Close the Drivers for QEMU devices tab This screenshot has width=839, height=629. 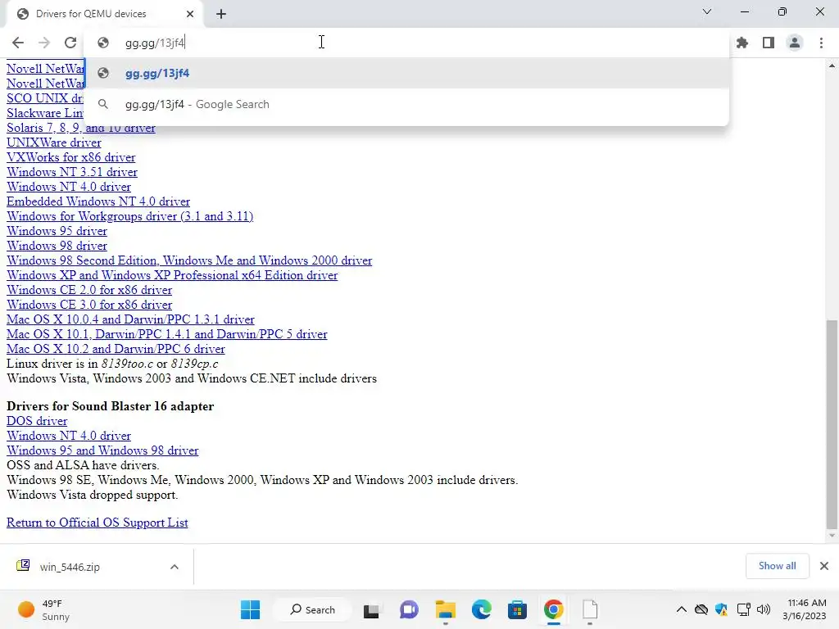(190, 14)
